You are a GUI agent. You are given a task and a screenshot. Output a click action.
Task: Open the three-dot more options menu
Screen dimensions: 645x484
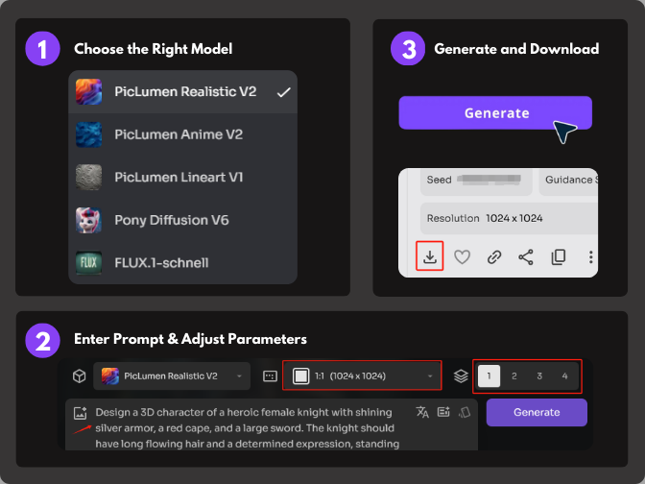click(x=590, y=256)
